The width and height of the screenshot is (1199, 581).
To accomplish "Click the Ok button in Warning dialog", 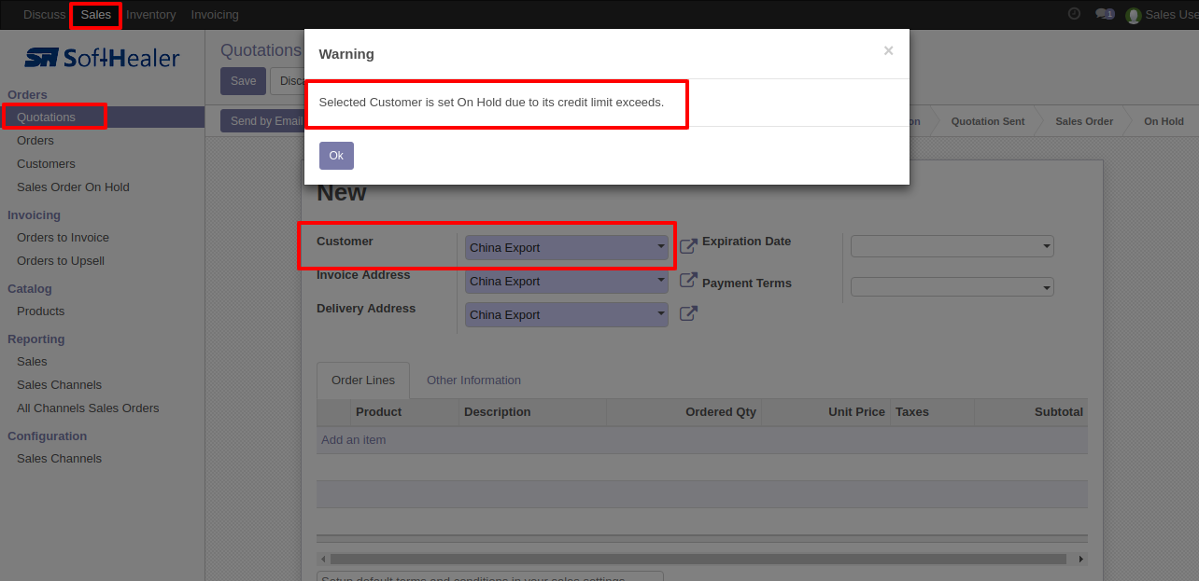I will [x=336, y=156].
